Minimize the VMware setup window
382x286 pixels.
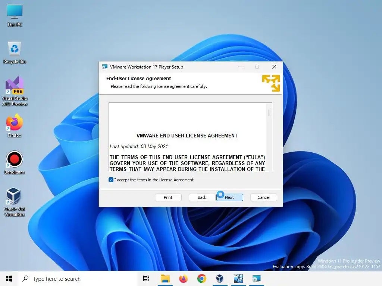tap(240, 67)
